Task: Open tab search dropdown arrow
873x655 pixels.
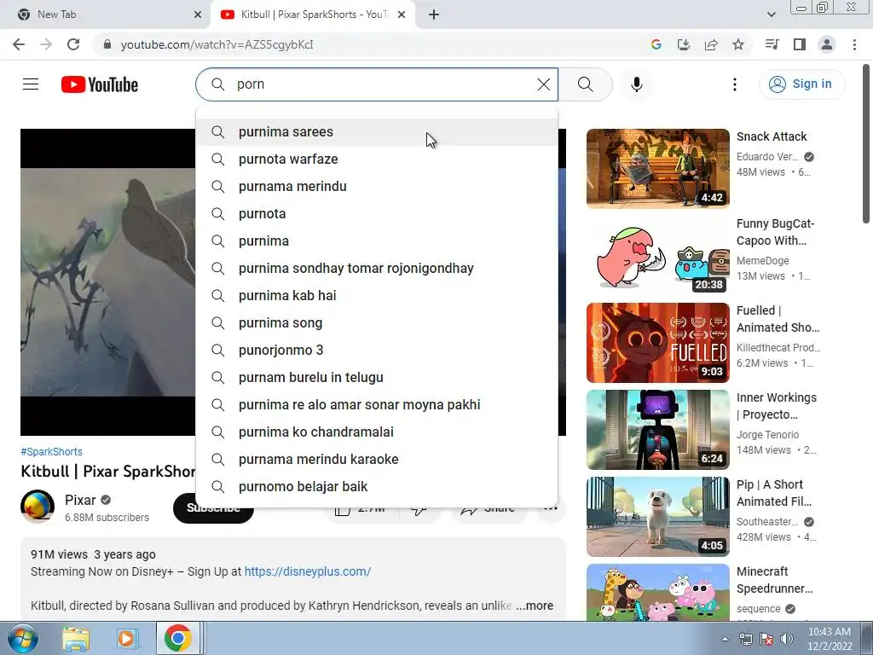Action: (x=771, y=14)
